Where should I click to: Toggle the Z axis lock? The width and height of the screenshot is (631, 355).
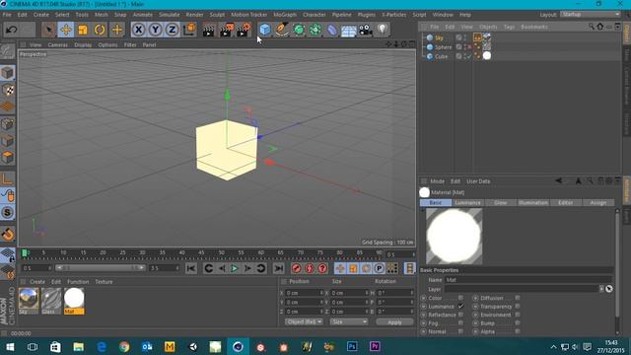click(x=173, y=30)
